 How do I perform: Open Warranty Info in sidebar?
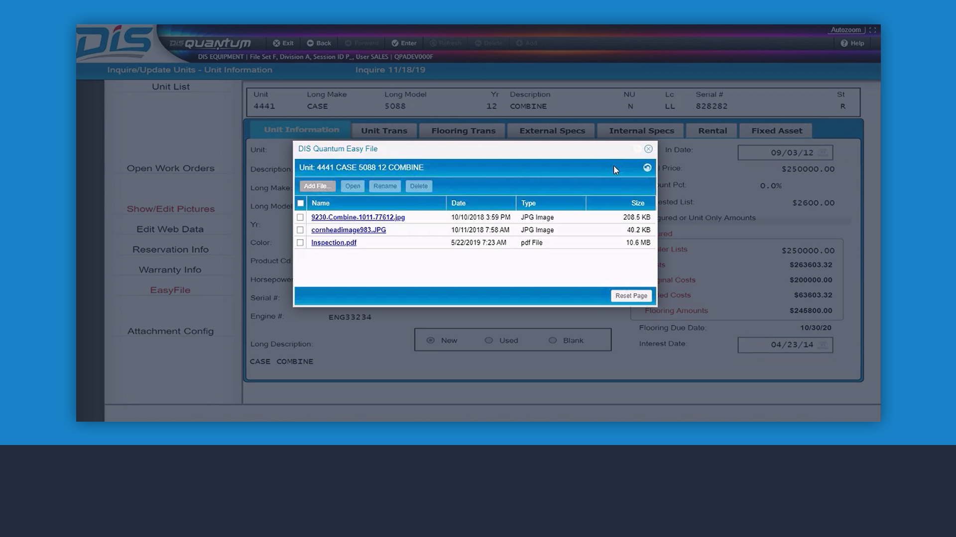170,270
